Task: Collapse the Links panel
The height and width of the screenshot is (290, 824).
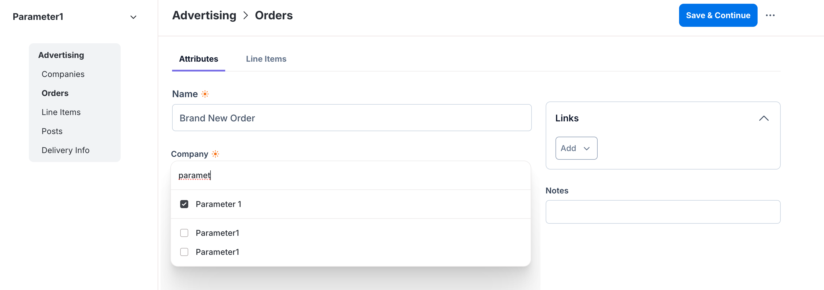Action: point(764,118)
